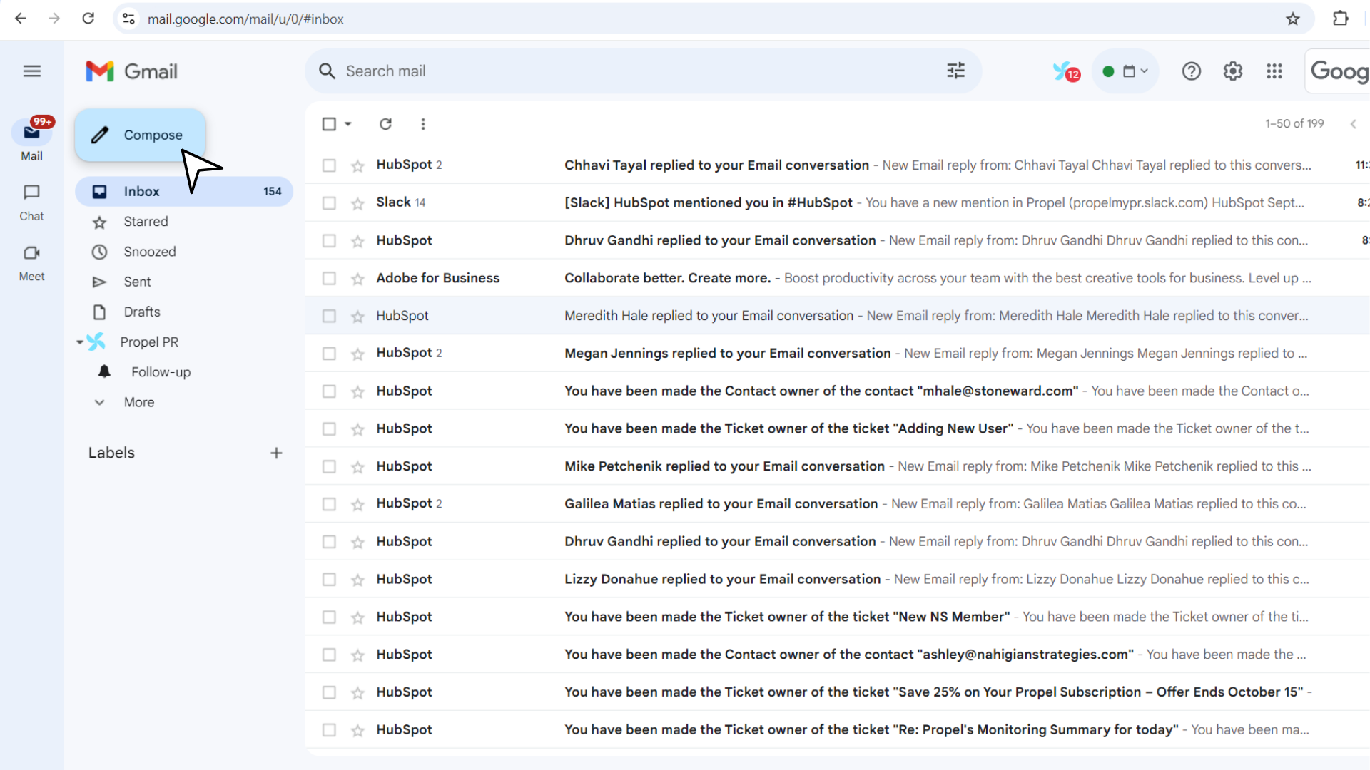Select the Megan Jennings email checkbox
1370x770 pixels.
coord(329,354)
